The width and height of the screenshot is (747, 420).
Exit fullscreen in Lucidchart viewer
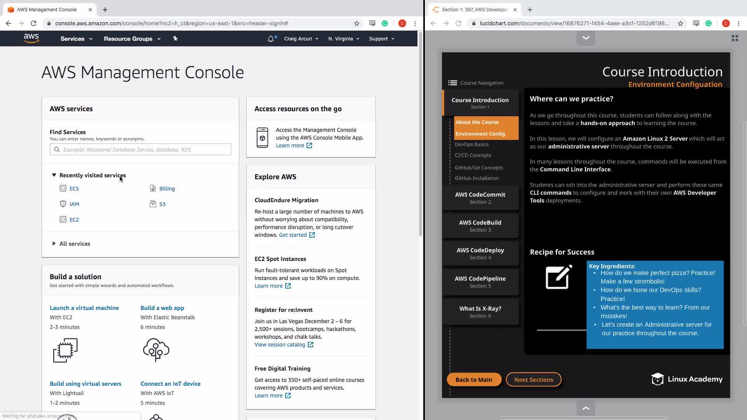(735, 38)
